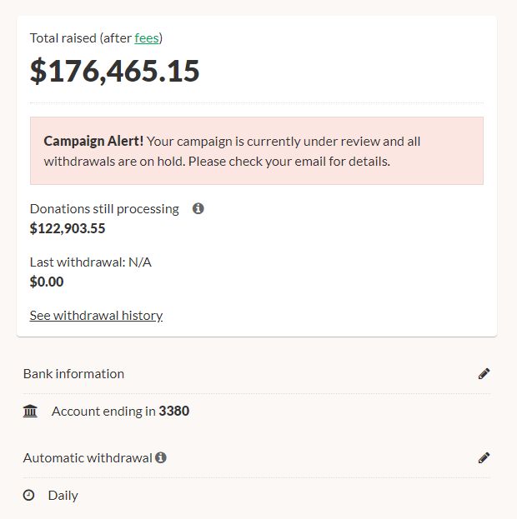Click the bank building icon
The height and width of the screenshot is (519, 517).
coord(31,411)
